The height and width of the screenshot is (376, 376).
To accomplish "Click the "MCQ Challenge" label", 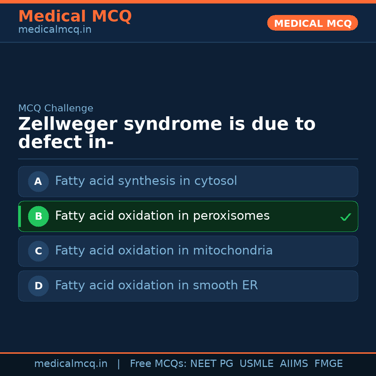I will point(56,108).
